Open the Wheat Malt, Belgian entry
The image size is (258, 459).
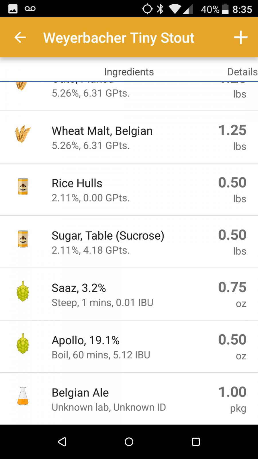[129, 137]
